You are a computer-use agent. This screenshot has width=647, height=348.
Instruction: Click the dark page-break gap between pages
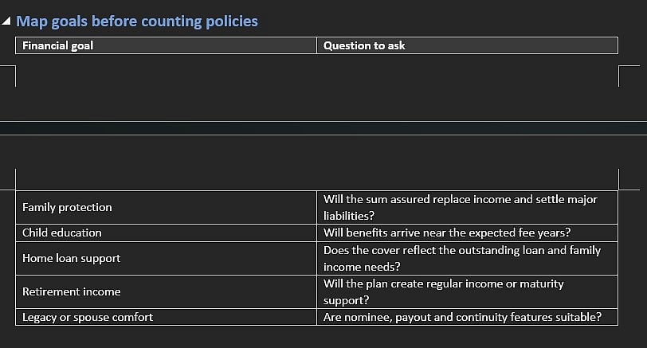pos(323,128)
